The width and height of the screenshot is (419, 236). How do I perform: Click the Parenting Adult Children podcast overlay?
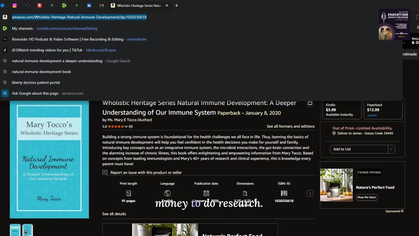coord(394,25)
